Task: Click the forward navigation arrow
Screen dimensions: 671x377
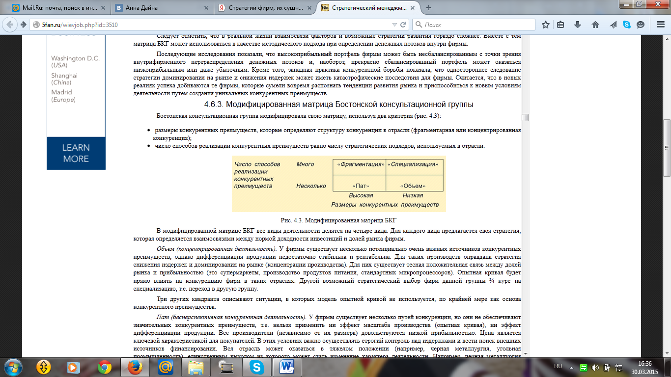Action: pyautogui.click(x=23, y=25)
